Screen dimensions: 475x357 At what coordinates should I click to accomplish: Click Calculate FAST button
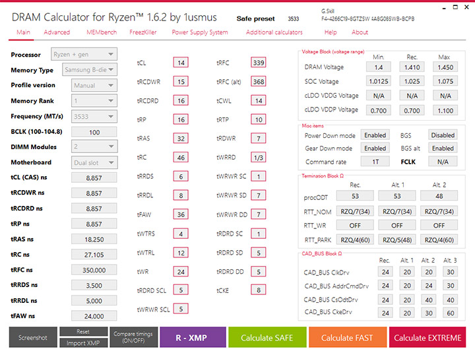(x=348, y=337)
